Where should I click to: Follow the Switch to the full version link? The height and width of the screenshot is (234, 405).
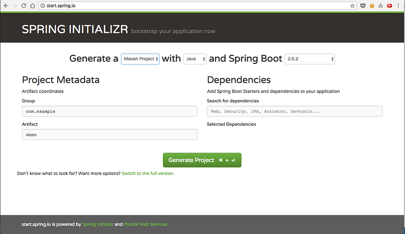[148, 173]
